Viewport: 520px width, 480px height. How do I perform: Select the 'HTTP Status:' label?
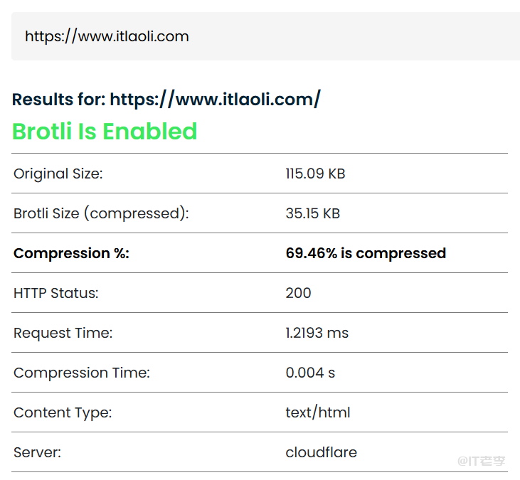[56, 293]
